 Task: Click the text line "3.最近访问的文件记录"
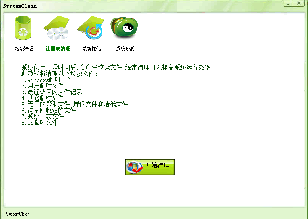52,92
